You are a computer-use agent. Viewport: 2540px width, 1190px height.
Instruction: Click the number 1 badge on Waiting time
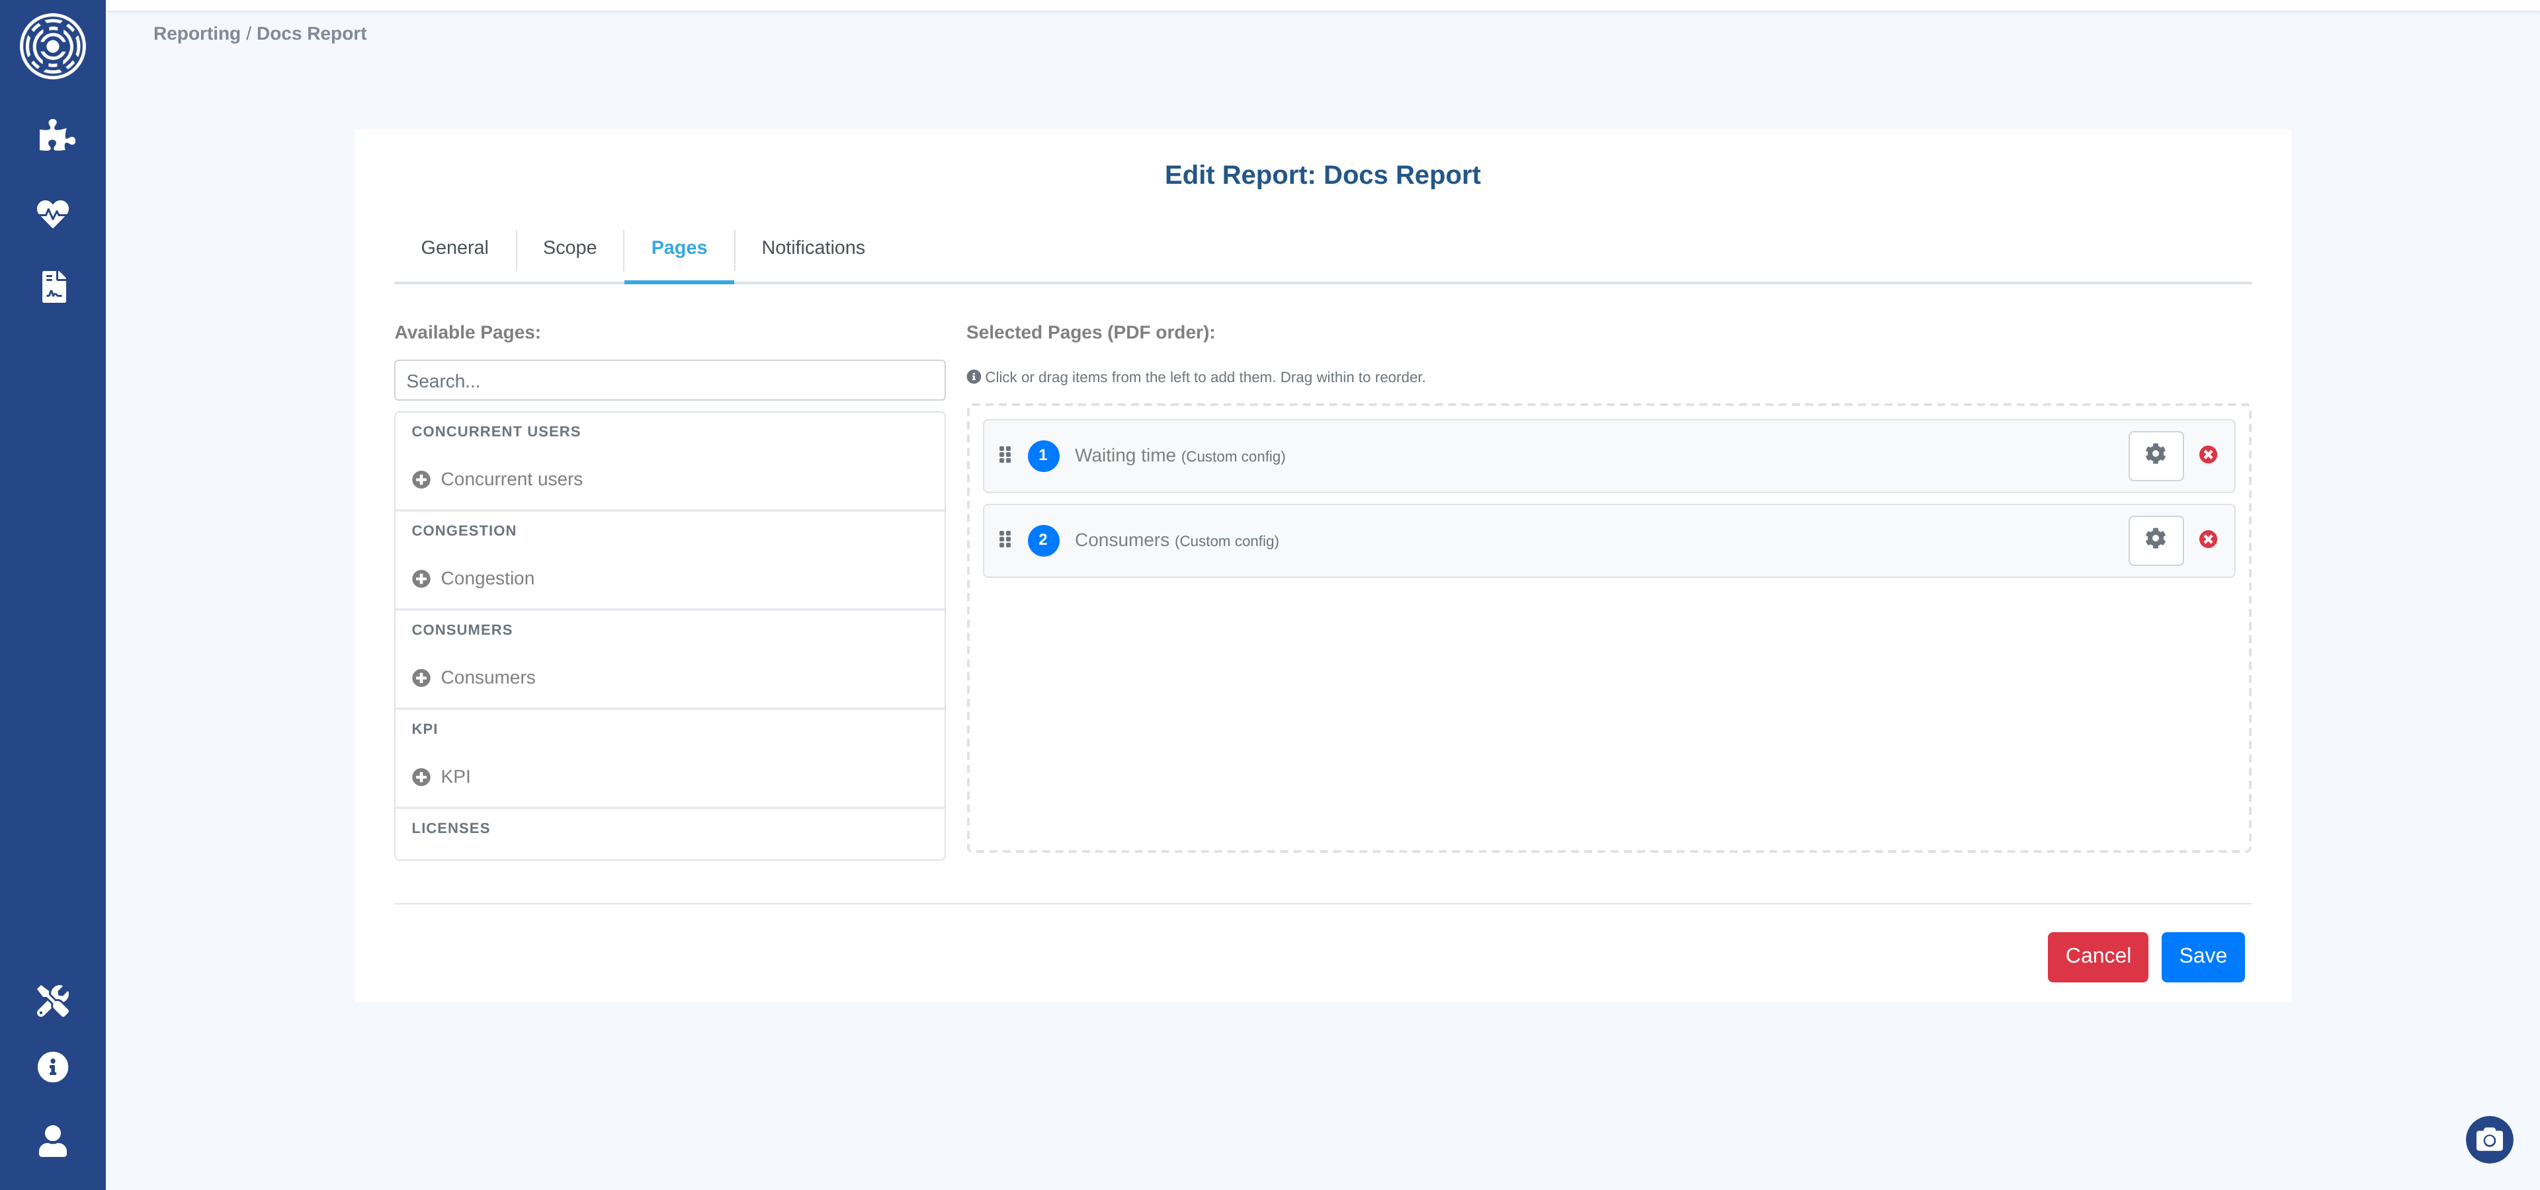(x=1043, y=455)
